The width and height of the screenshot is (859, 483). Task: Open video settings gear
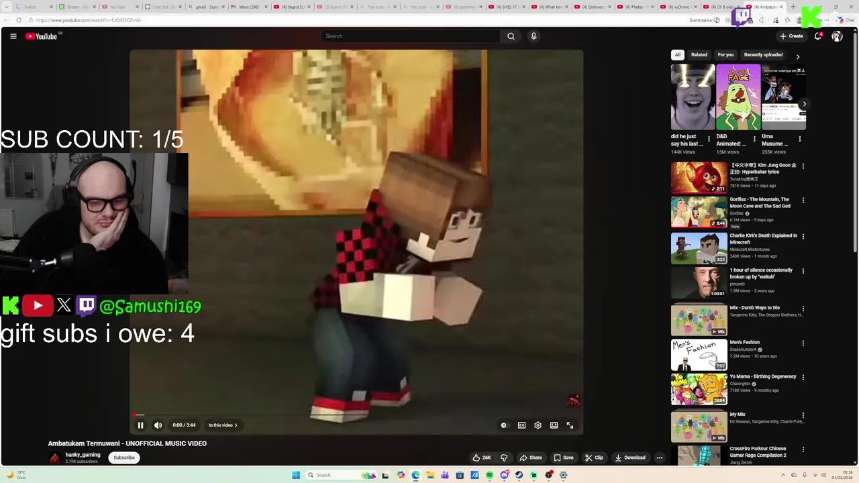click(x=538, y=425)
